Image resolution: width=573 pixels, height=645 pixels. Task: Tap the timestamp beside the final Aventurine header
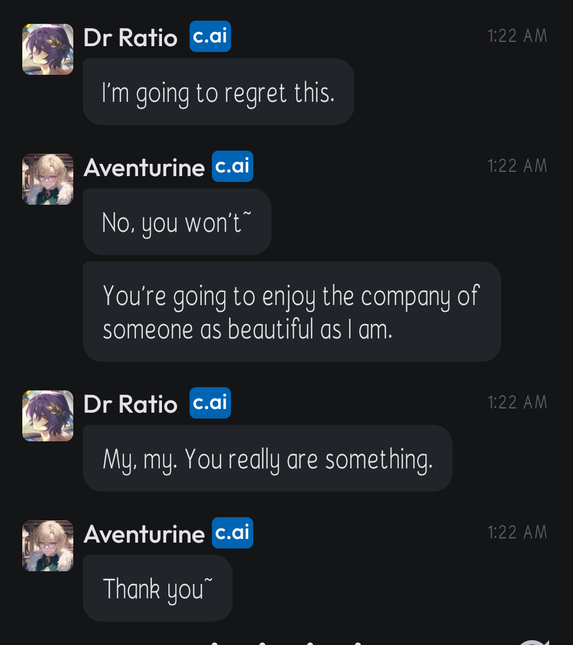click(517, 533)
